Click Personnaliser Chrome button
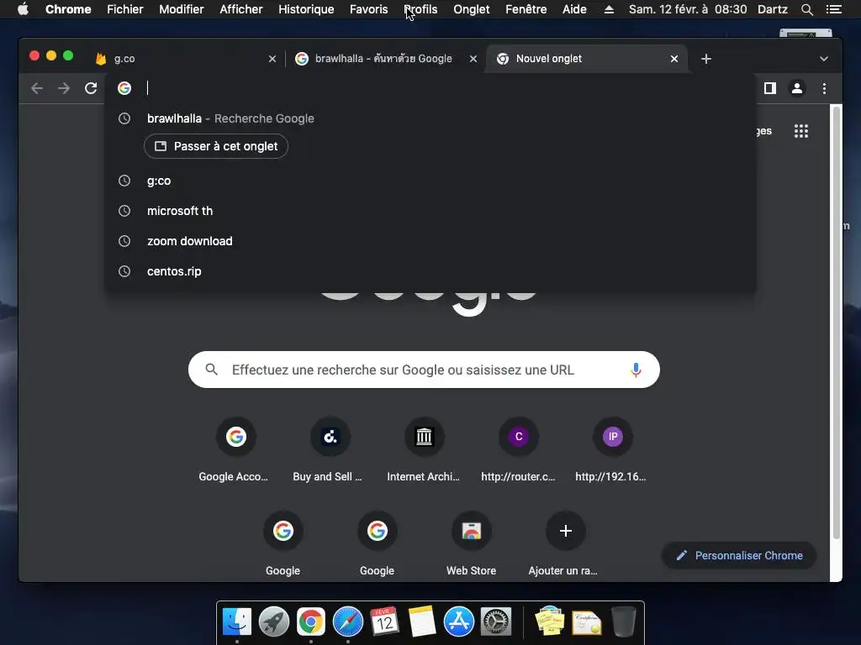 (x=739, y=556)
